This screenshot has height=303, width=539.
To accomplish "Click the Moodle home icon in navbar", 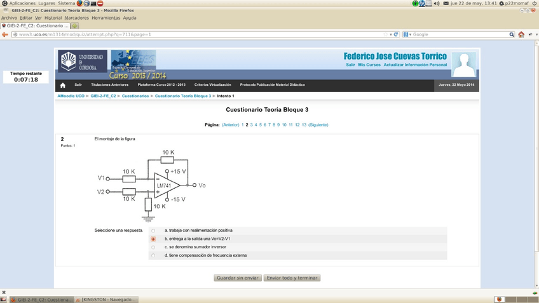I will coord(62,85).
